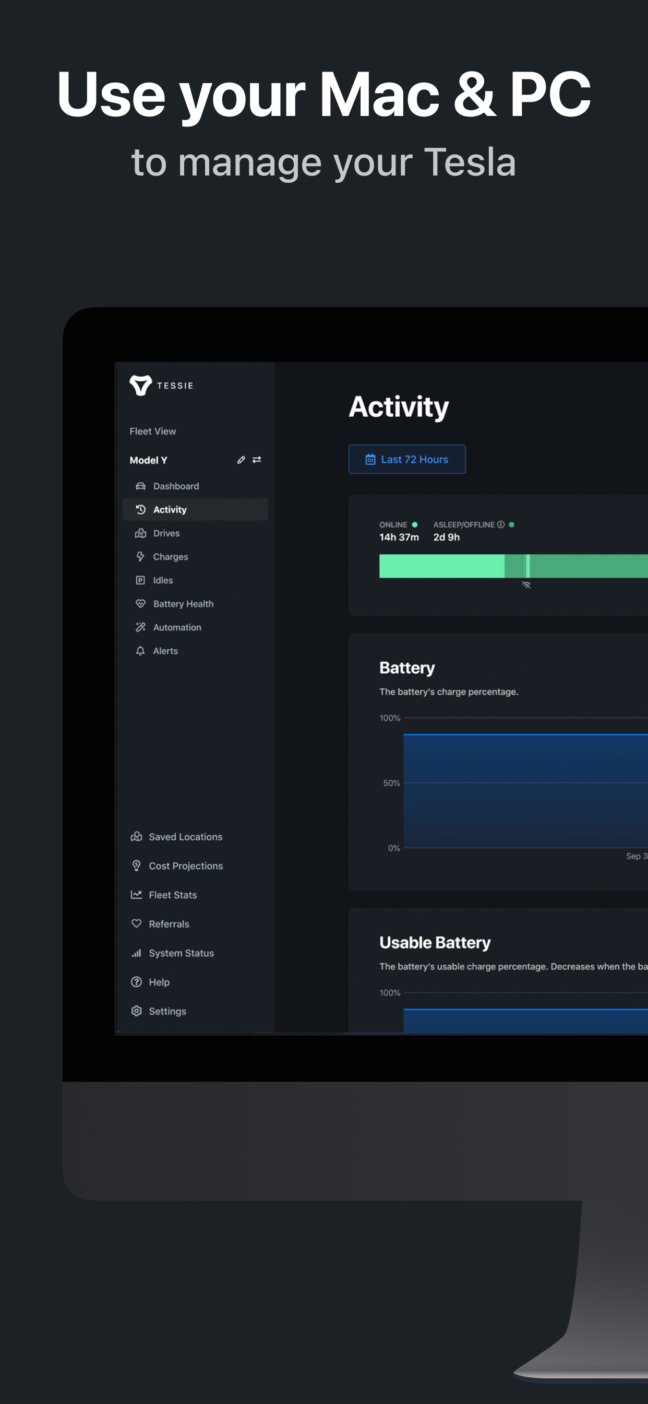Click the Activity page title
This screenshot has width=648, height=1404.
point(399,407)
